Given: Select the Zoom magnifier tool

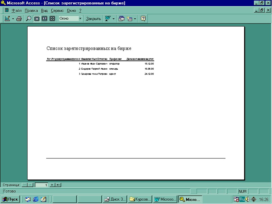Looking at the screenshot, I should 29,19.
